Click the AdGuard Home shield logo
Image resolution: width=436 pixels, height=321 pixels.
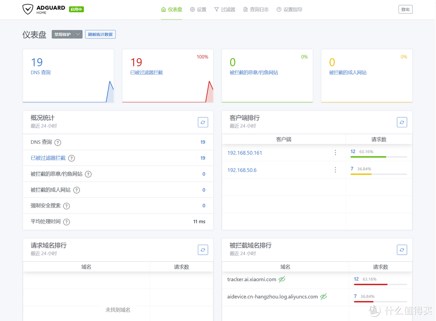point(28,9)
